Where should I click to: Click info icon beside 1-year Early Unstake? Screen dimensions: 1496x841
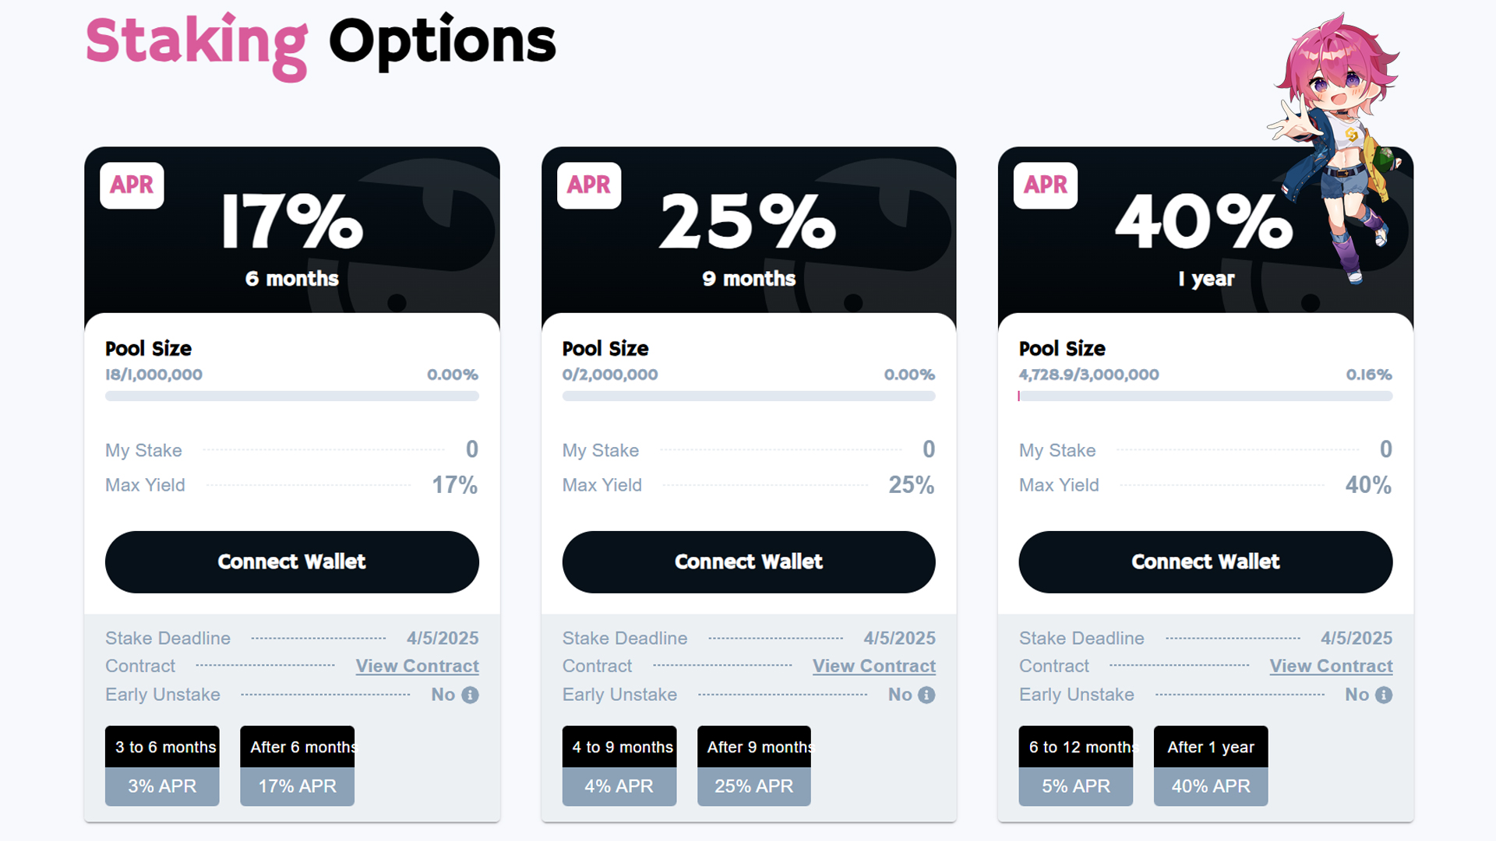(1384, 695)
